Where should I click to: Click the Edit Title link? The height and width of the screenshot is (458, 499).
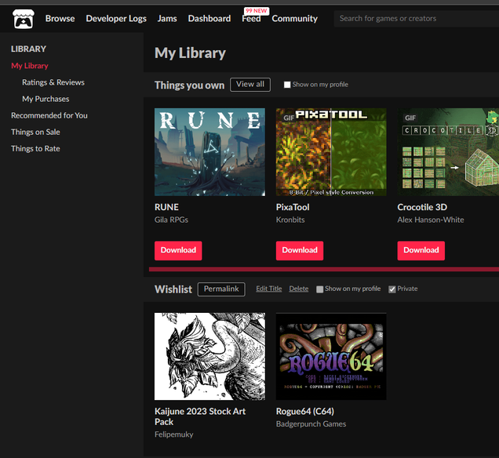tap(269, 289)
